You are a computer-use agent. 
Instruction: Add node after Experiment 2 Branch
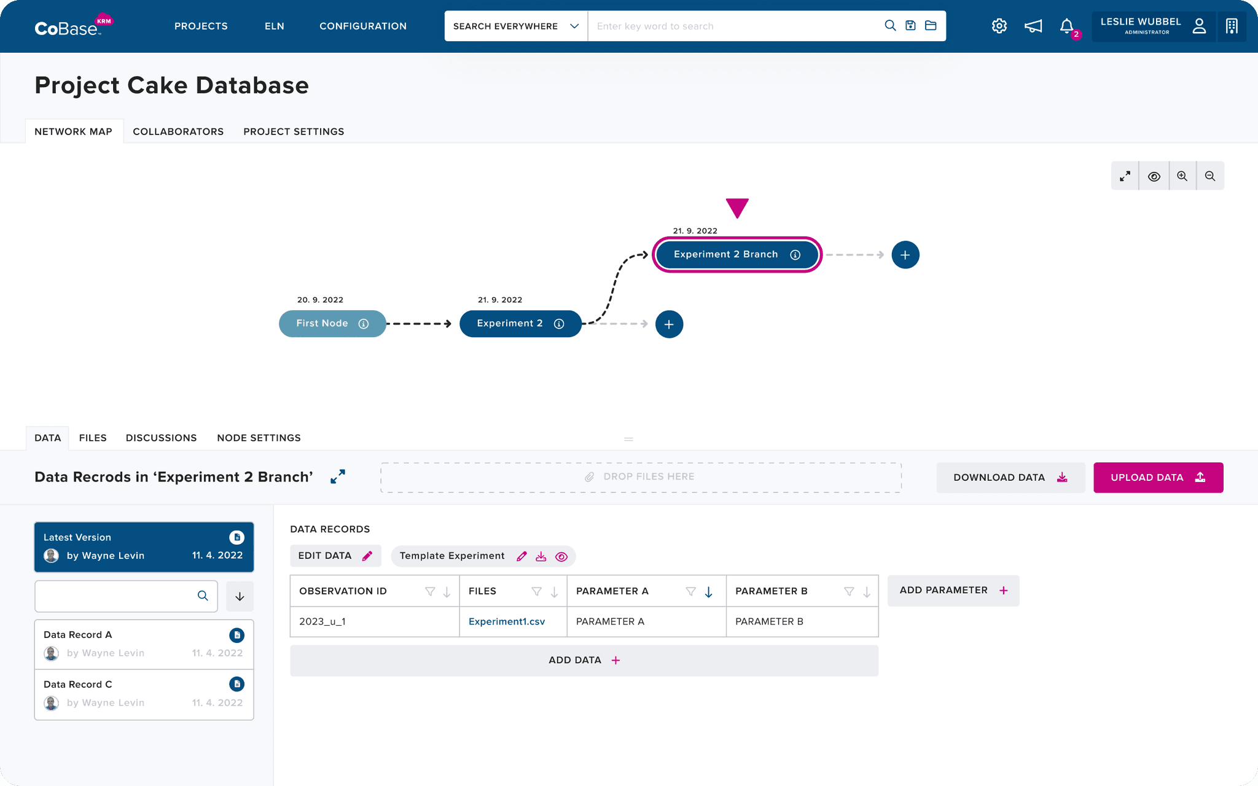(x=905, y=255)
